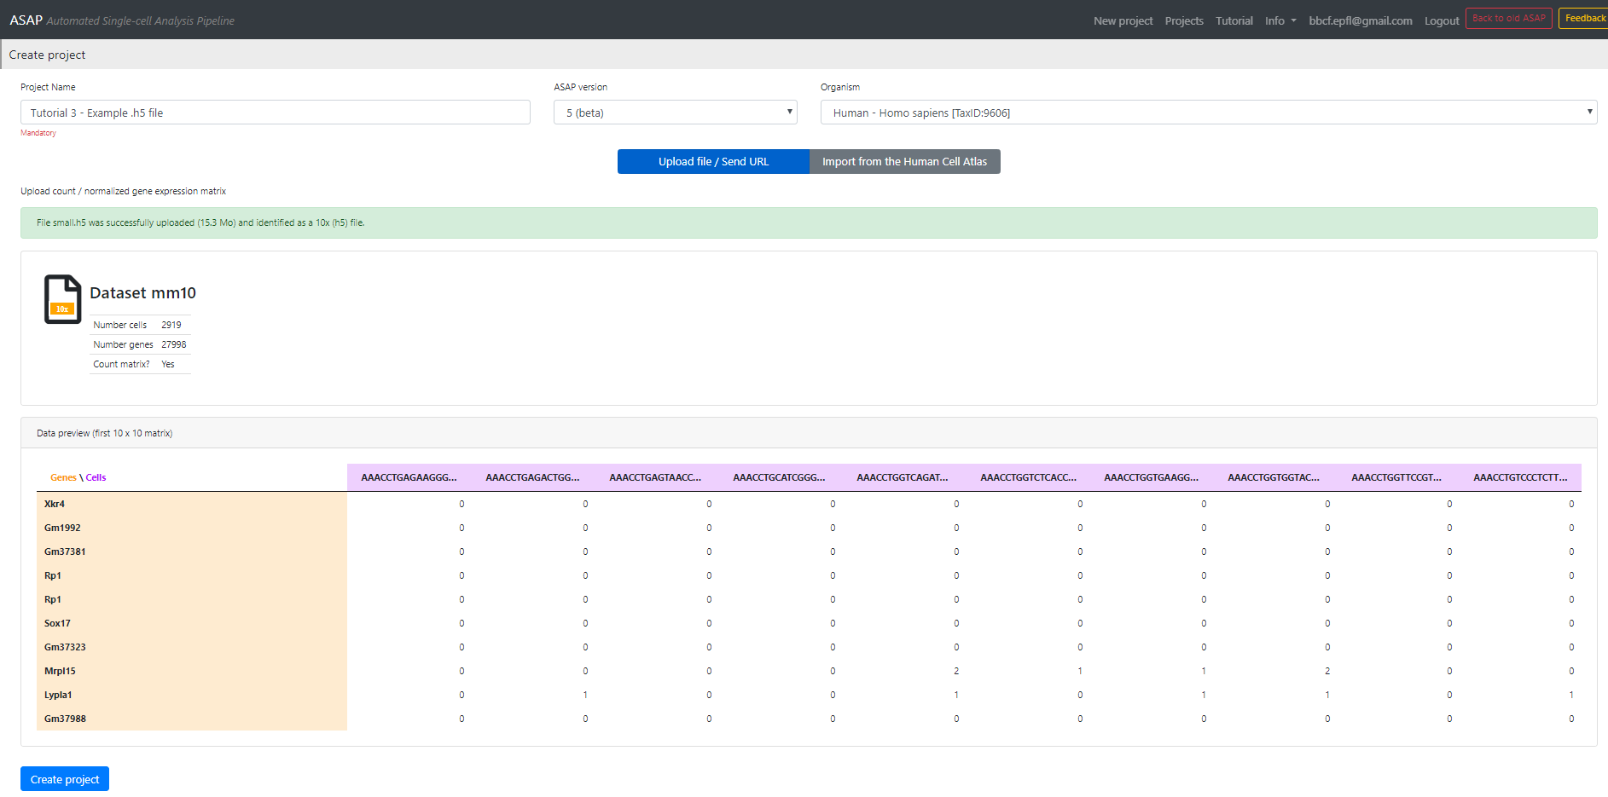This screenshot has width=1608, height=797.
Task: Go to New project in navbar
Action: click(x=1123, y=20)
